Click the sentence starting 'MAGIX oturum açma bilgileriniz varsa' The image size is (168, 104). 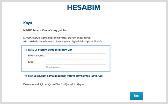coord(57,38)
